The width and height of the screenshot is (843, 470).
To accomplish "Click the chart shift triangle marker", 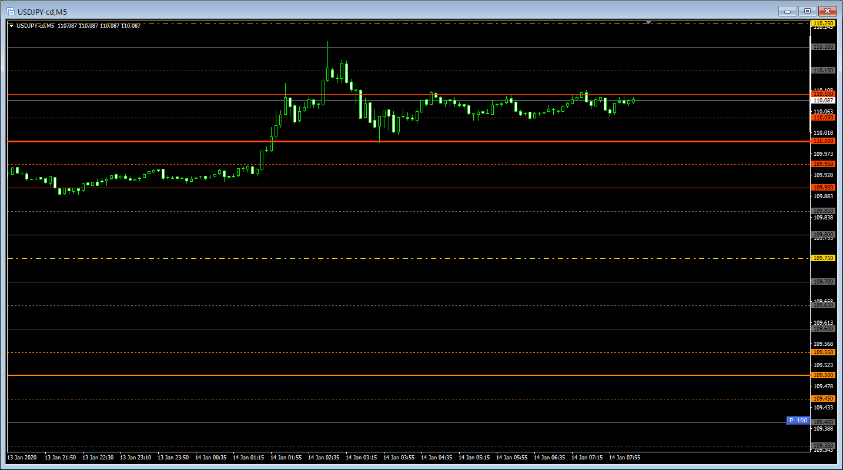I will (648, 22).
